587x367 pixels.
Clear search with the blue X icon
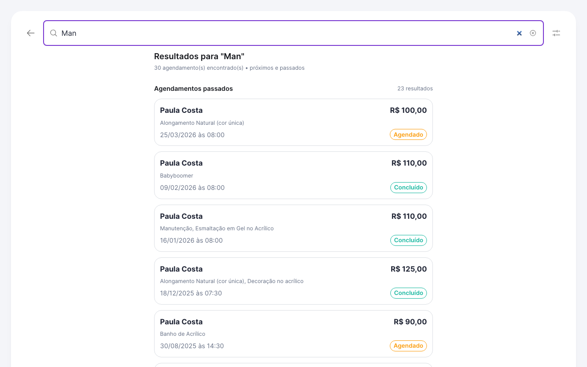click(519, 33)
